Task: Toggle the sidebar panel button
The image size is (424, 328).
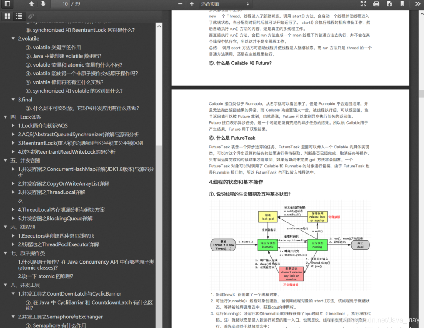Action: pyautogui.click(x=8, y=4)
